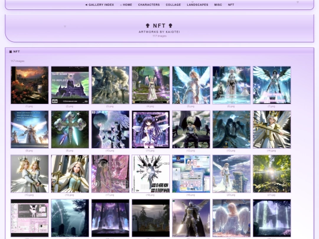The height and width of the screenshot is (239, 319).
Task: Go back to the Gallery Index
Action: click(x=99, y=5)
